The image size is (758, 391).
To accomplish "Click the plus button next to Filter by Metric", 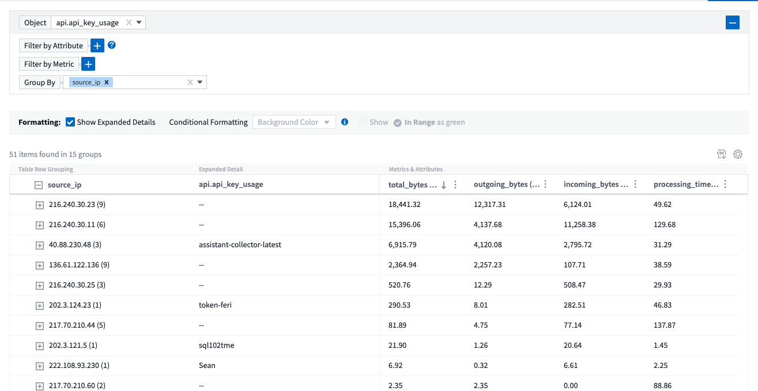I will 88,64.
